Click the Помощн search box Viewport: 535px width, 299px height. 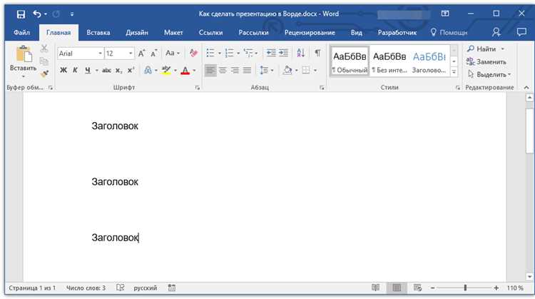tap(449, 32)
